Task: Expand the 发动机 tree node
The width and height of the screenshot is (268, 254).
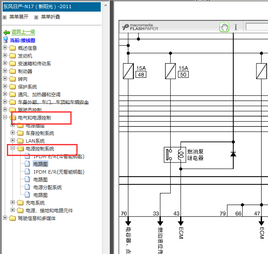Action: click(5, 55)
